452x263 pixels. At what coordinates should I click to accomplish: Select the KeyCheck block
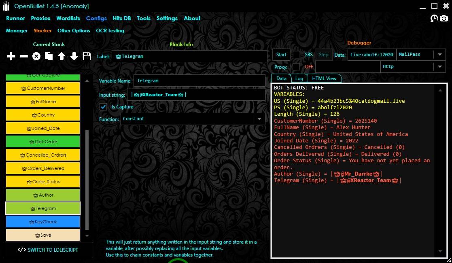[x=42, y=222]
